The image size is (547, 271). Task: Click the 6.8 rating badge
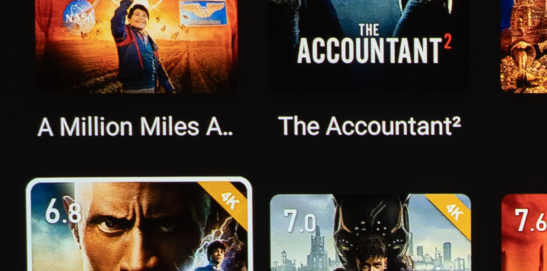(63, 211)
